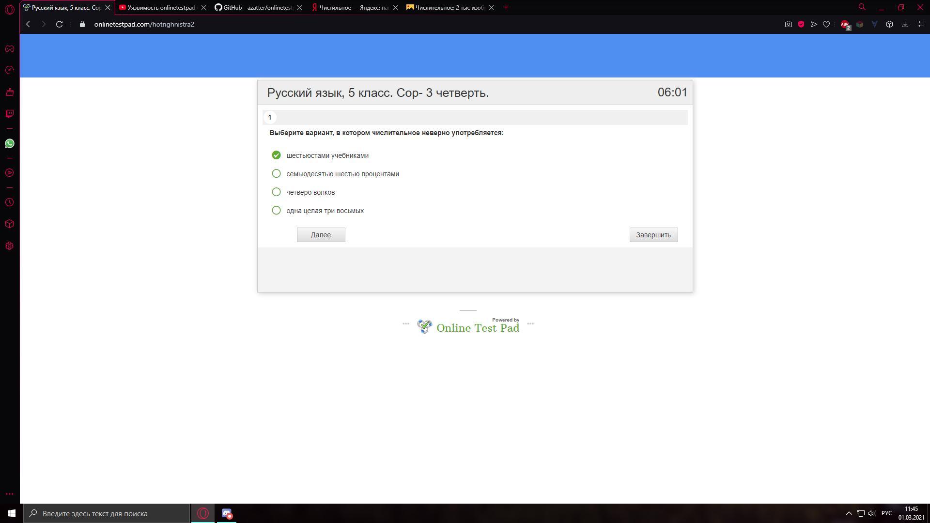Viewport: 930px width, 523px height.
Task: Open Opera settings gear icon
Action: [9, 246]
